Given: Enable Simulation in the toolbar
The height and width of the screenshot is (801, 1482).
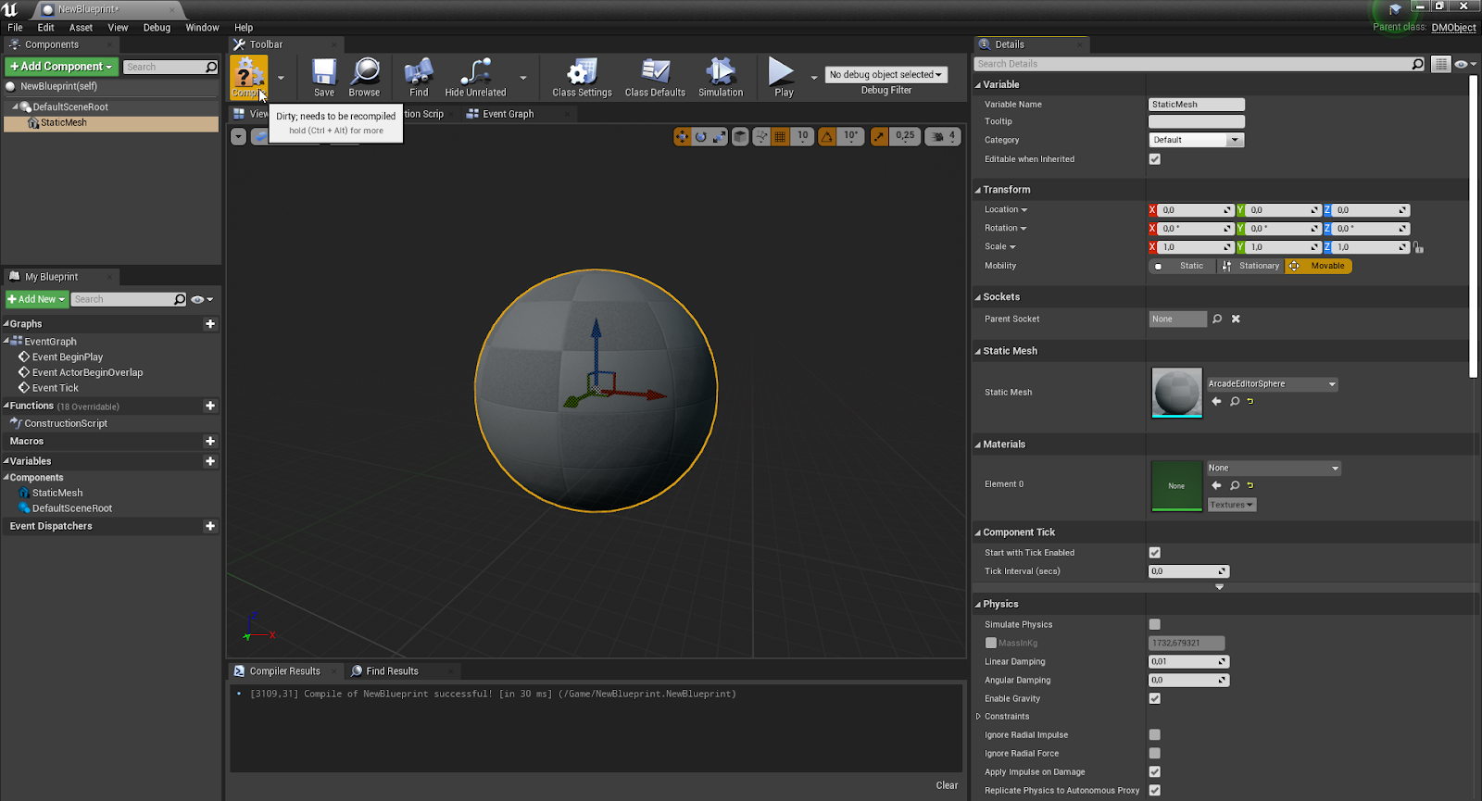Looking at the screenshot, I should pos(721,78).
